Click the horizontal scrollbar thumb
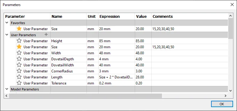Image resolution: width=237 pixels, height=111 pixels. click(85, 96)
